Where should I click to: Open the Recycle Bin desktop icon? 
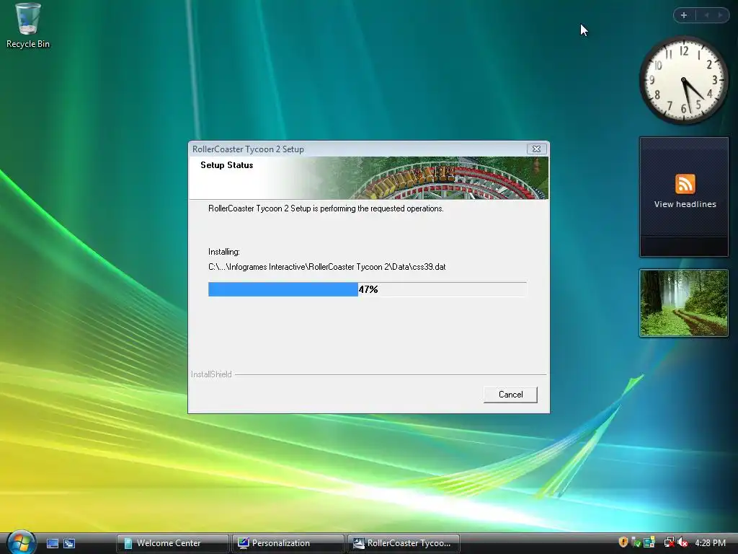click(x=28, y=26)
